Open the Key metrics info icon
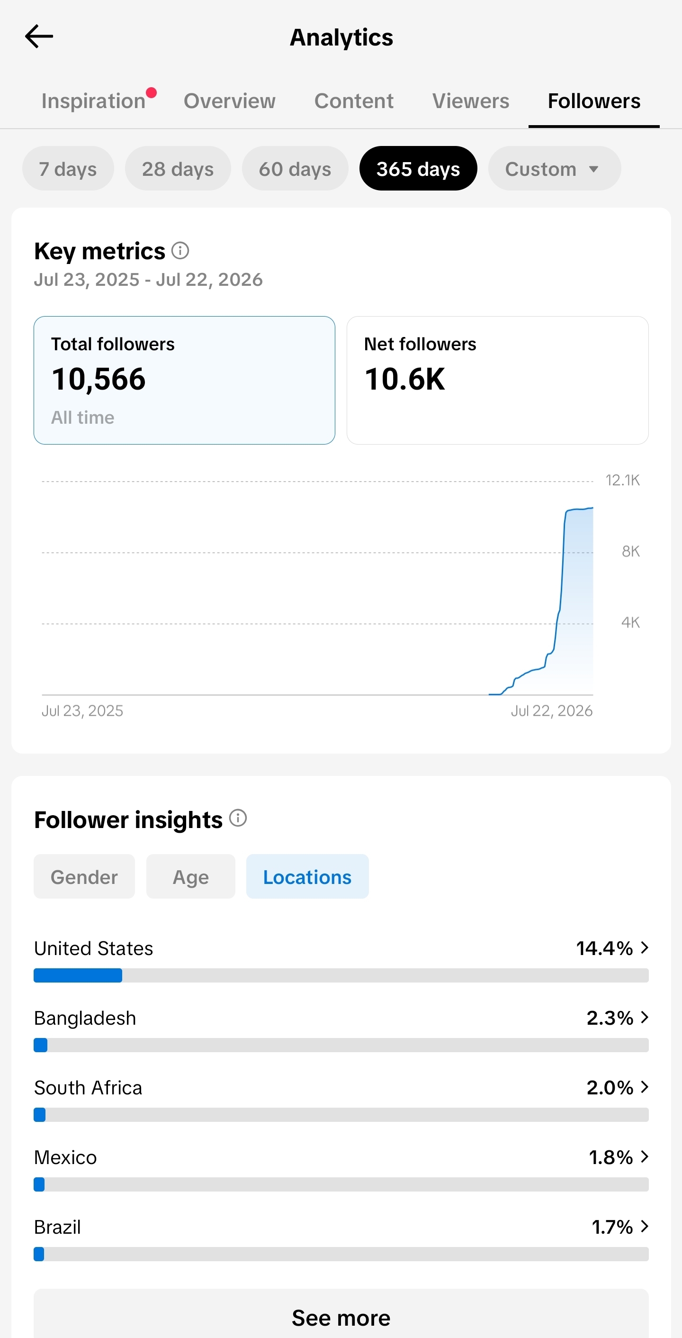The width and height of the screenshot is (682, 1338). point(180,251)
